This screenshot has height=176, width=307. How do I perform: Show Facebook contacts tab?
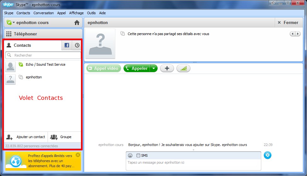[67, 45]
